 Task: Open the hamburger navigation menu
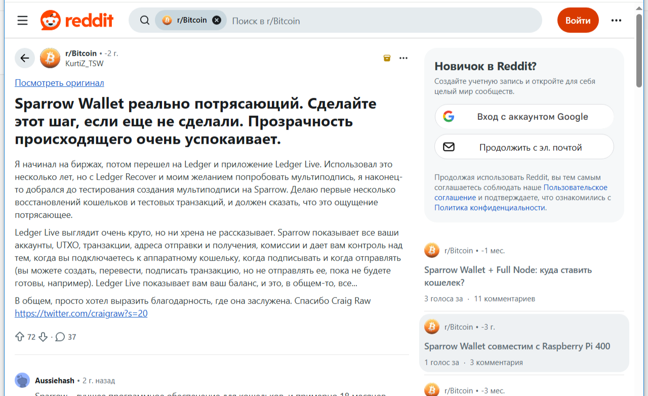[x=22, y=20]
